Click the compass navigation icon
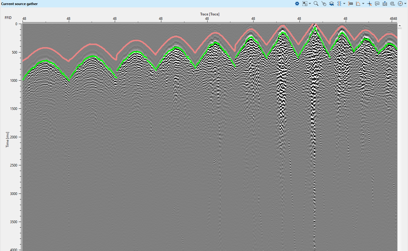This screenshot has width=408, height=251. (x=400, y=4)
